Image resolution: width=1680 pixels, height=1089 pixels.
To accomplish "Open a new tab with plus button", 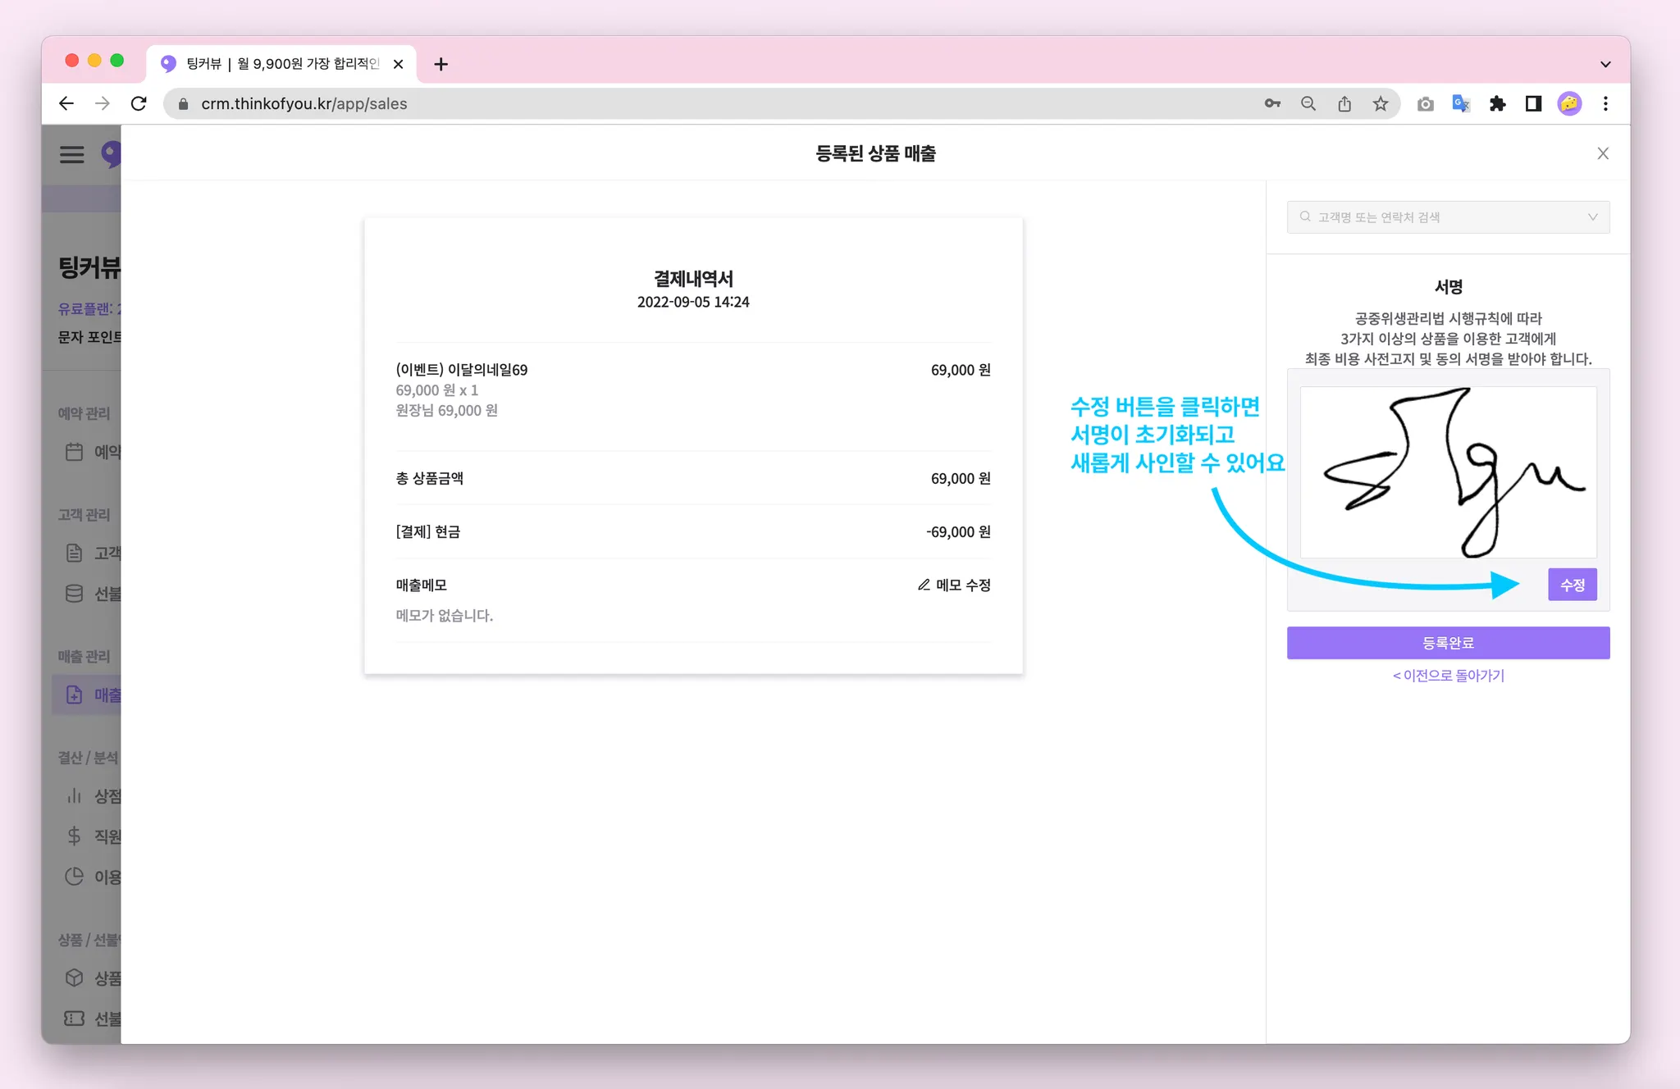I will pos(441,64).
